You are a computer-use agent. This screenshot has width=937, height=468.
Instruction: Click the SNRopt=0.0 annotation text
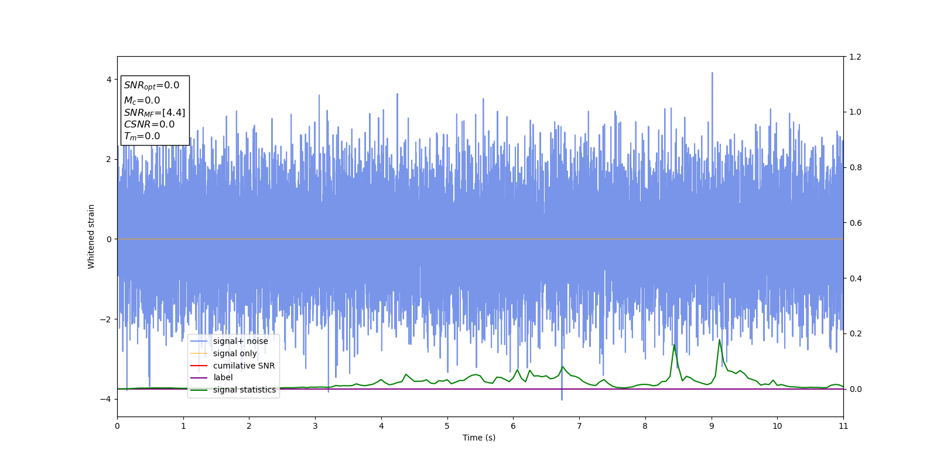click(152, 85)
